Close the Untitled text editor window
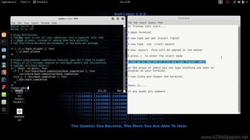Screen dimensions: 250x140 238,18
